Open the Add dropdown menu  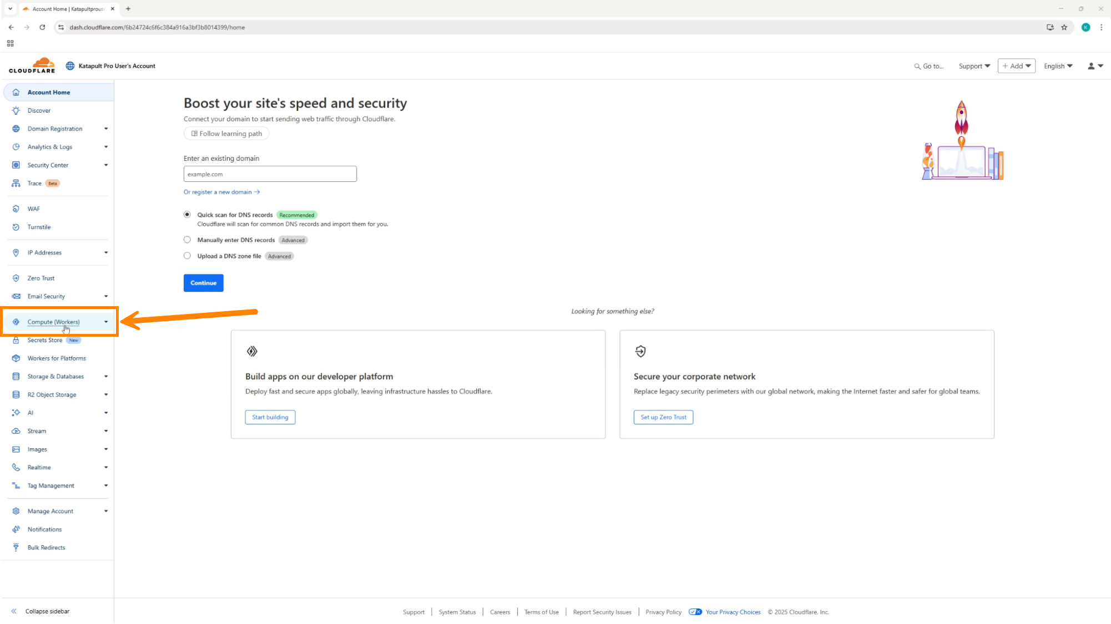point(1016,66)
